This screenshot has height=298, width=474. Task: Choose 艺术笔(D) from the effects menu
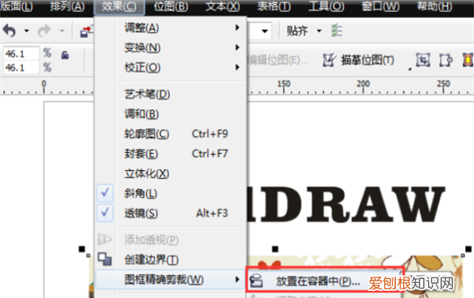(x=171, y=95)
